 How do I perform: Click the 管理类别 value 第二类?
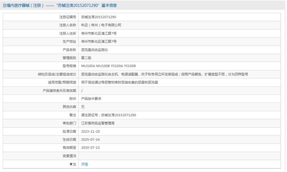[x=86, y=58]
